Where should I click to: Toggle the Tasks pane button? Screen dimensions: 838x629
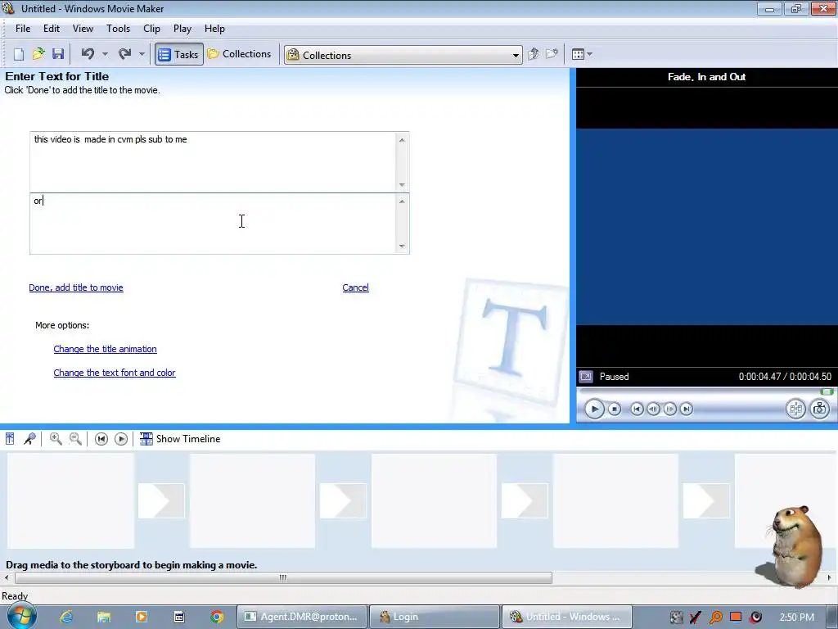(x=179, y=55)
